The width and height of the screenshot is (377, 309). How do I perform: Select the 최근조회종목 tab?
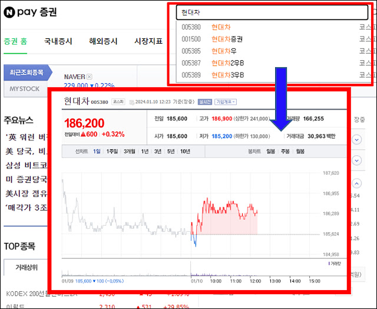tap(27, 73)
